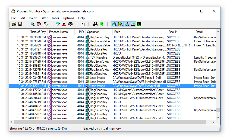Image resolution: width=230 pixels, height=139 pixels.
Task: Click the vertical scrollbar down arrow
Action: [x=218, y=118]
